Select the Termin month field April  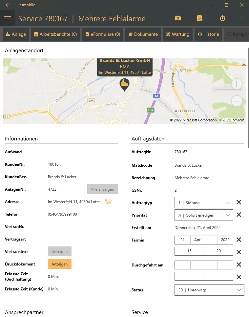(x=204, y=240)
